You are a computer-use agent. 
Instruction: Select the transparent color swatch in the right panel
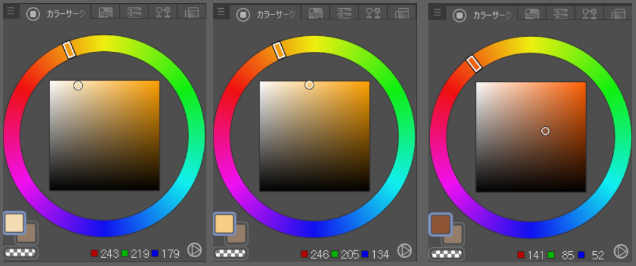448,254
